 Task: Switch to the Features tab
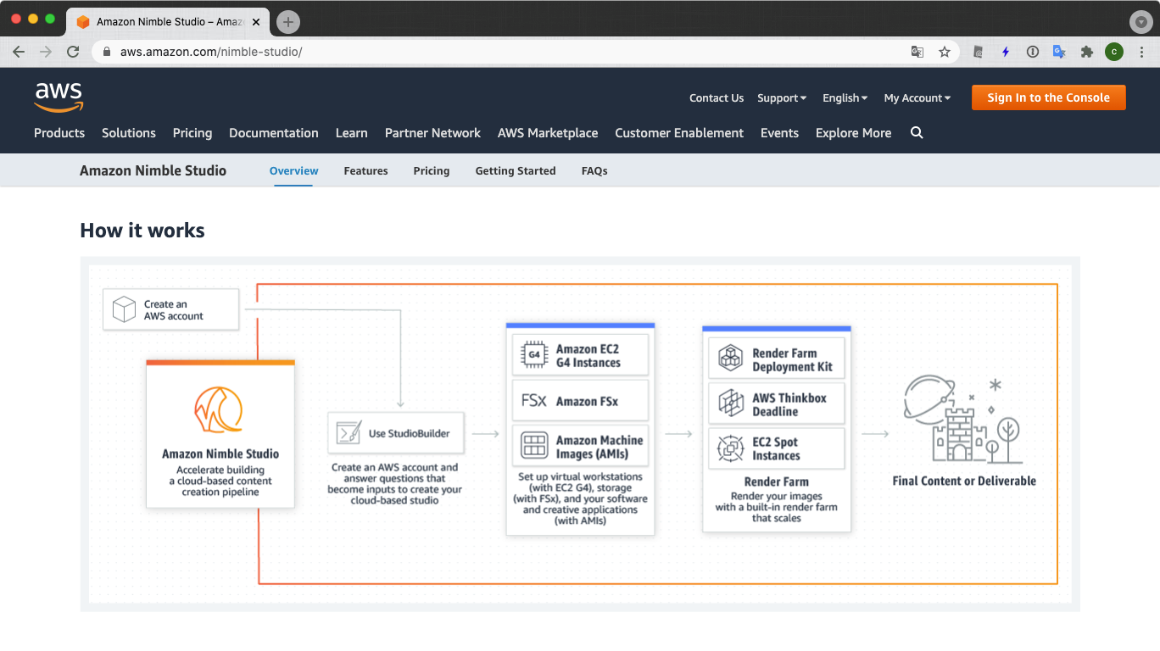tap(365, 170)
